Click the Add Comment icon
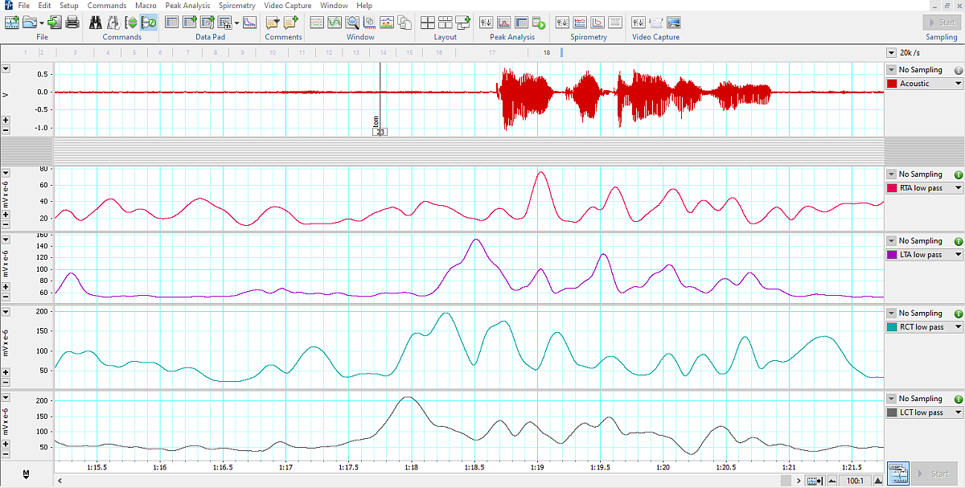 [291, 23]
